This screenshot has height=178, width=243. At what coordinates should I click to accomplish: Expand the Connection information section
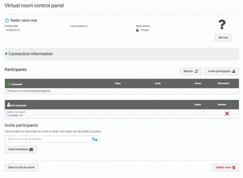pos(122,54)
